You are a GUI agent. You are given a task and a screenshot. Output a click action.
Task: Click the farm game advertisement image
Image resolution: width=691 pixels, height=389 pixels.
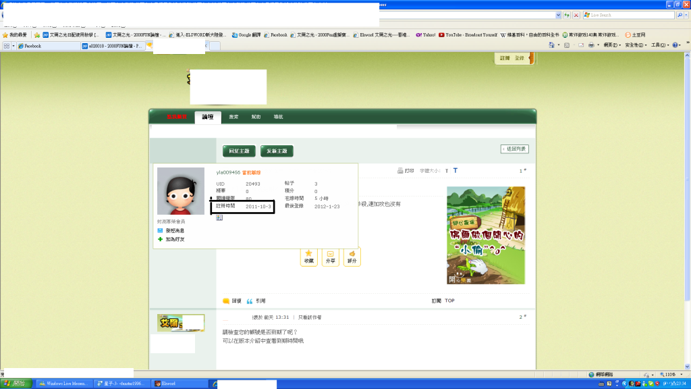[486, 235]
